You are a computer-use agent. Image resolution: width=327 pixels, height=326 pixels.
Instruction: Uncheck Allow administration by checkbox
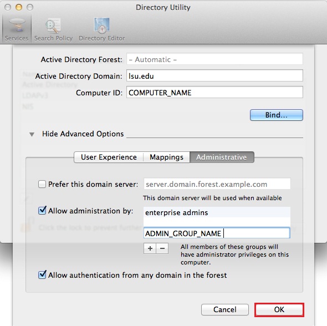coord(42,211)
